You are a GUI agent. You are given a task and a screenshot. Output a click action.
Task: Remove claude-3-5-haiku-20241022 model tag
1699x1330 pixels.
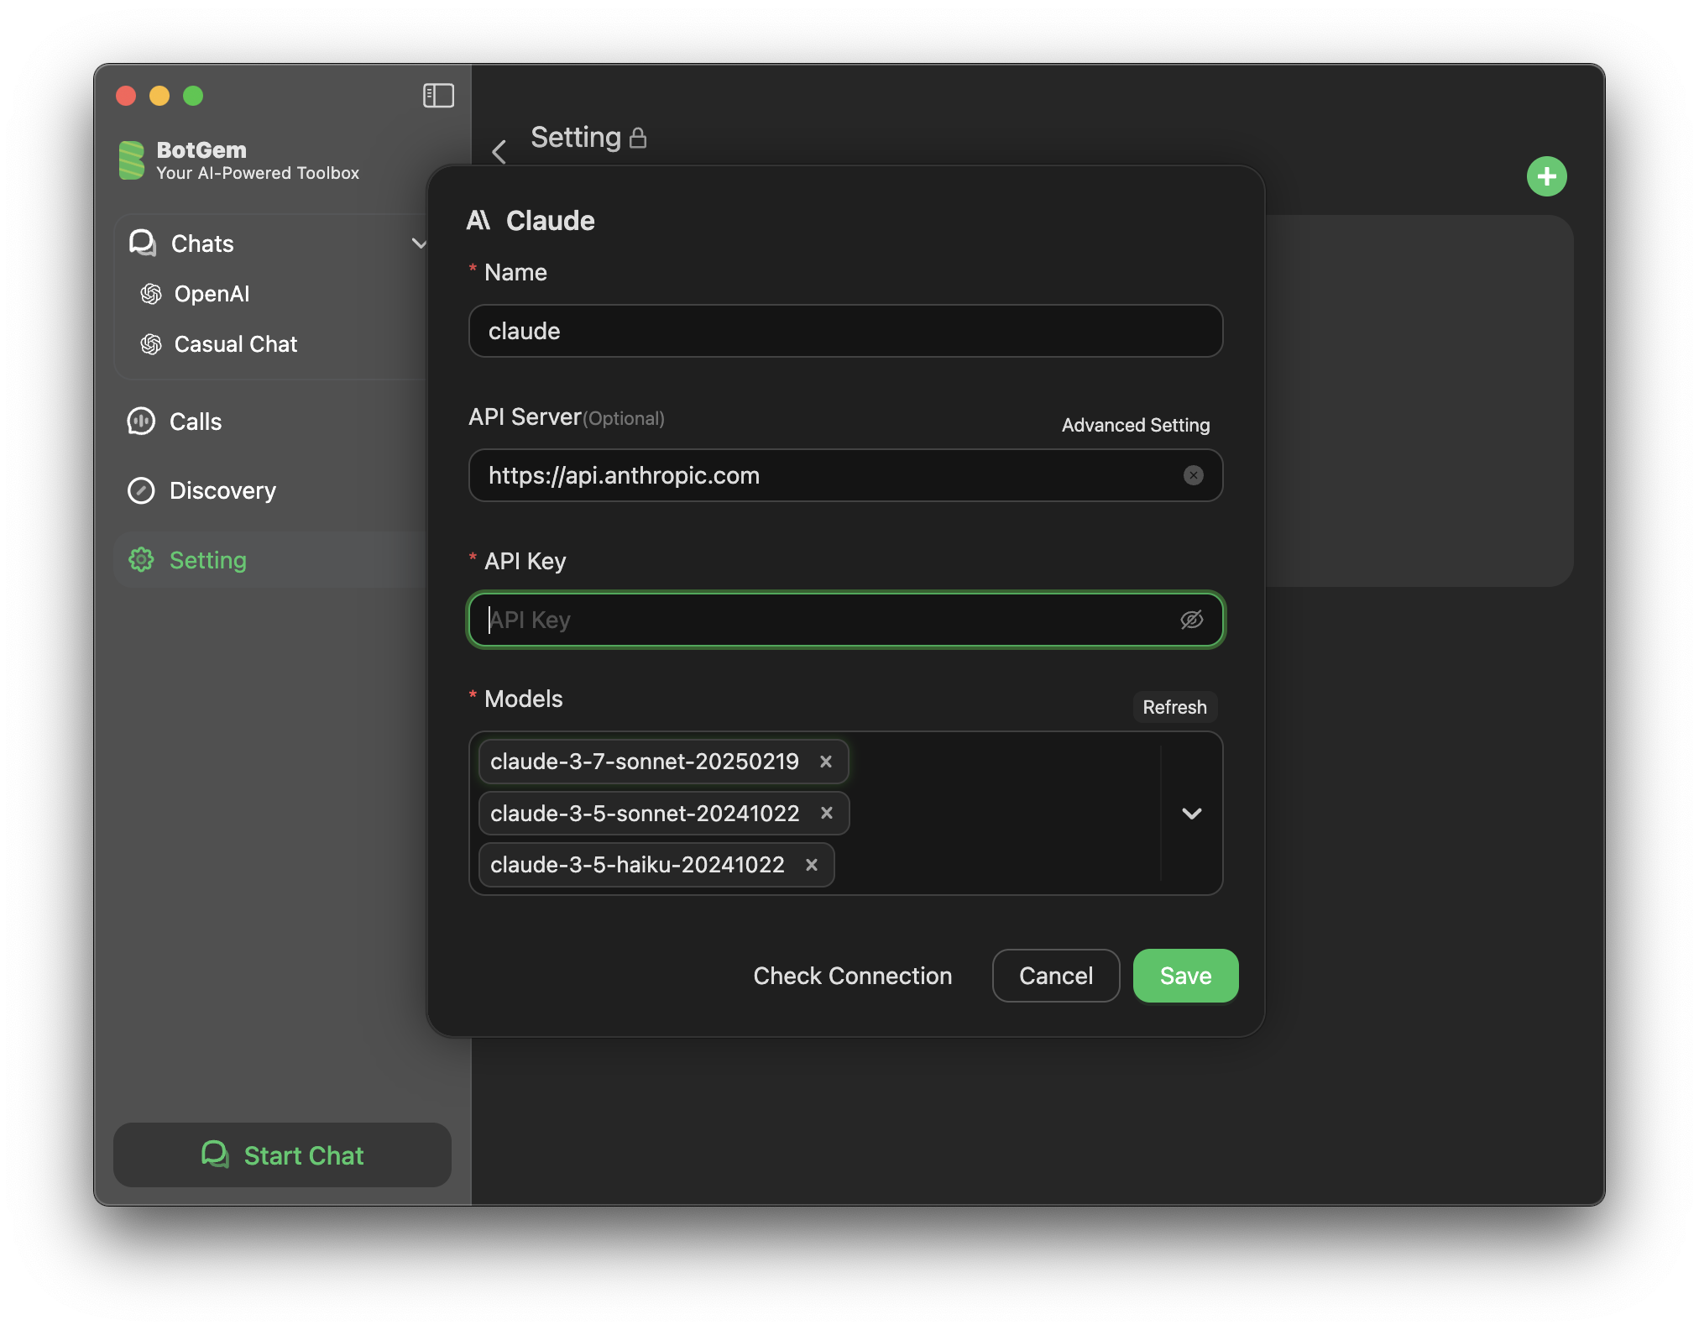tap(812, 865)
